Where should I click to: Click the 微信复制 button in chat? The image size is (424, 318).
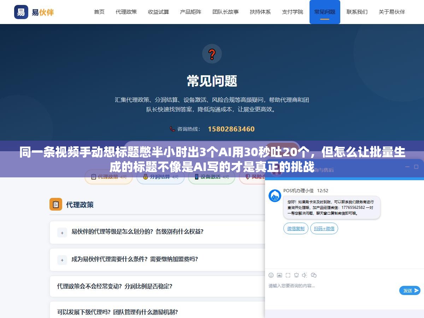[296, 229]
